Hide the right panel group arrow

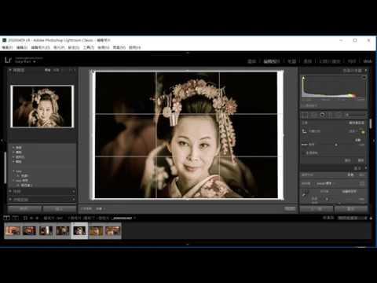coord(374,141)
